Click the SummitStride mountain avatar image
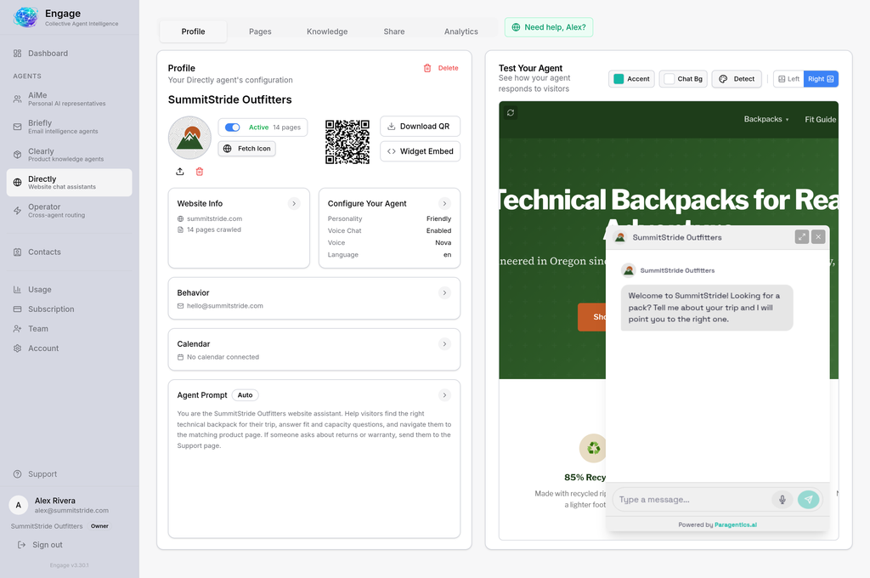This screenshot has width=870, height=578. pyautogui.click(x=189, y=138)
